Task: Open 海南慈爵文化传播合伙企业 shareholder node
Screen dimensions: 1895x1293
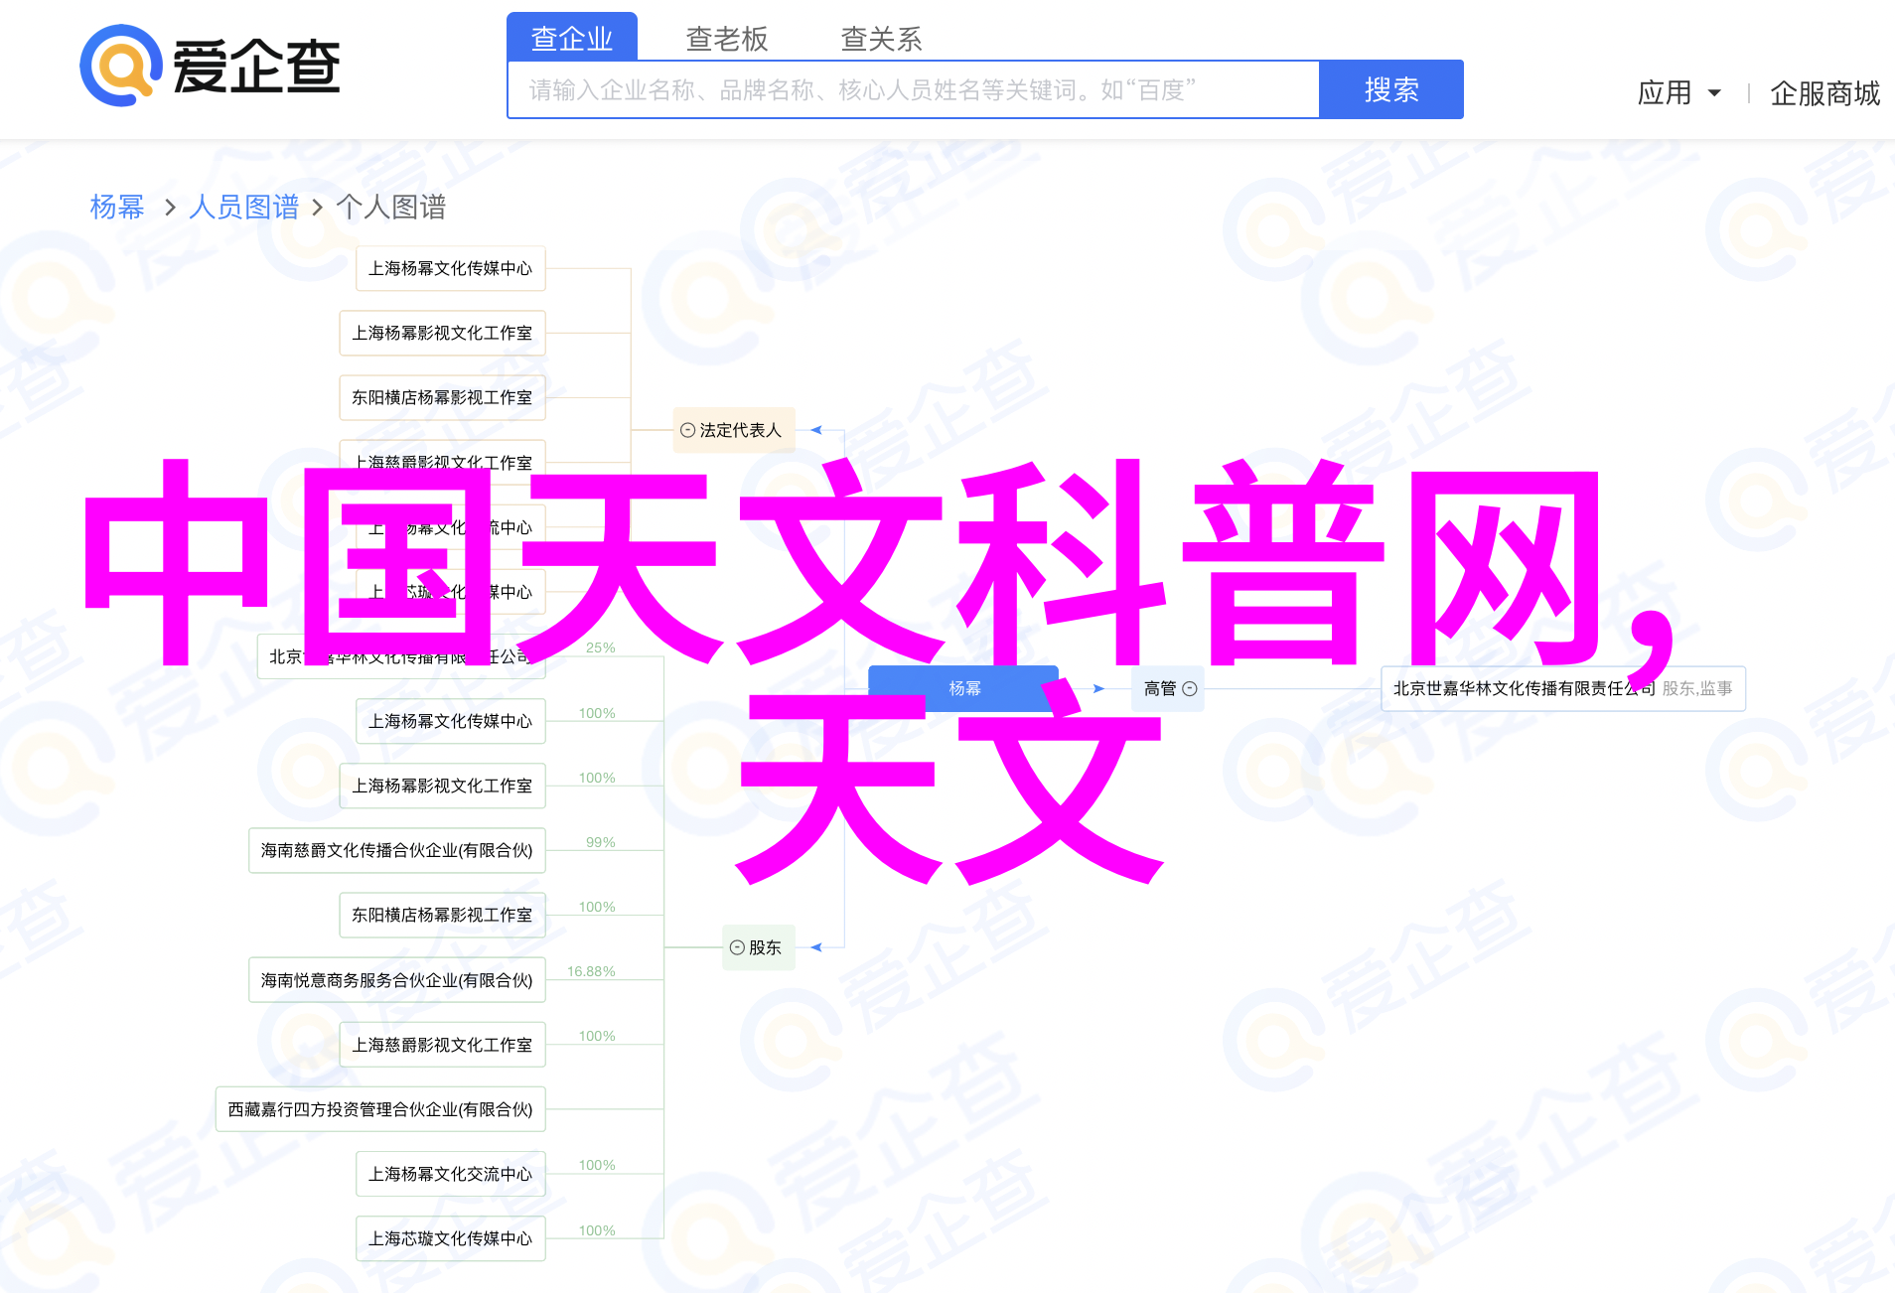Action: [x=396, y=850]
